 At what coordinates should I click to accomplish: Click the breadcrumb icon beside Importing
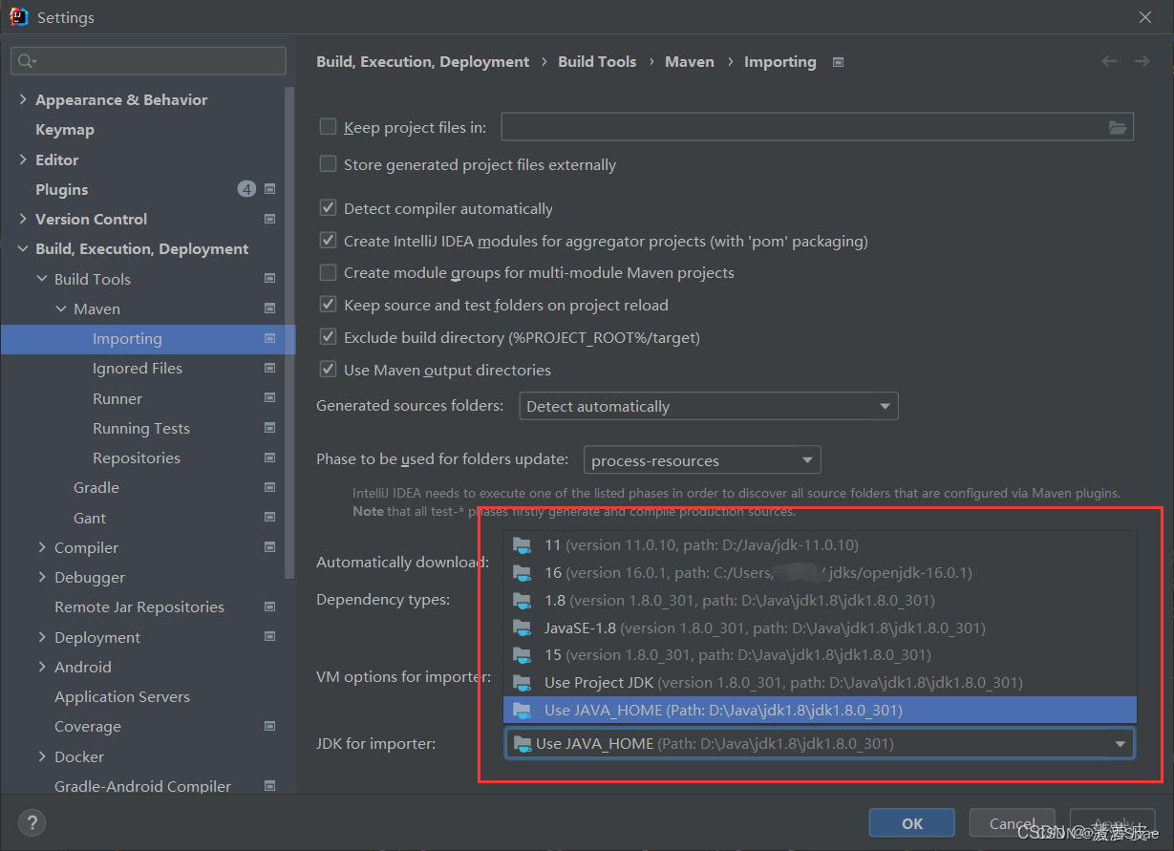tap(837, 61)
